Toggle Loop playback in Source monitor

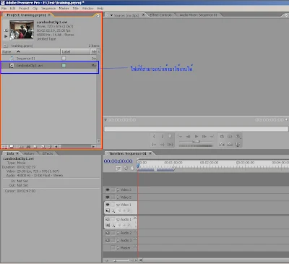click(x=222, y=137)
